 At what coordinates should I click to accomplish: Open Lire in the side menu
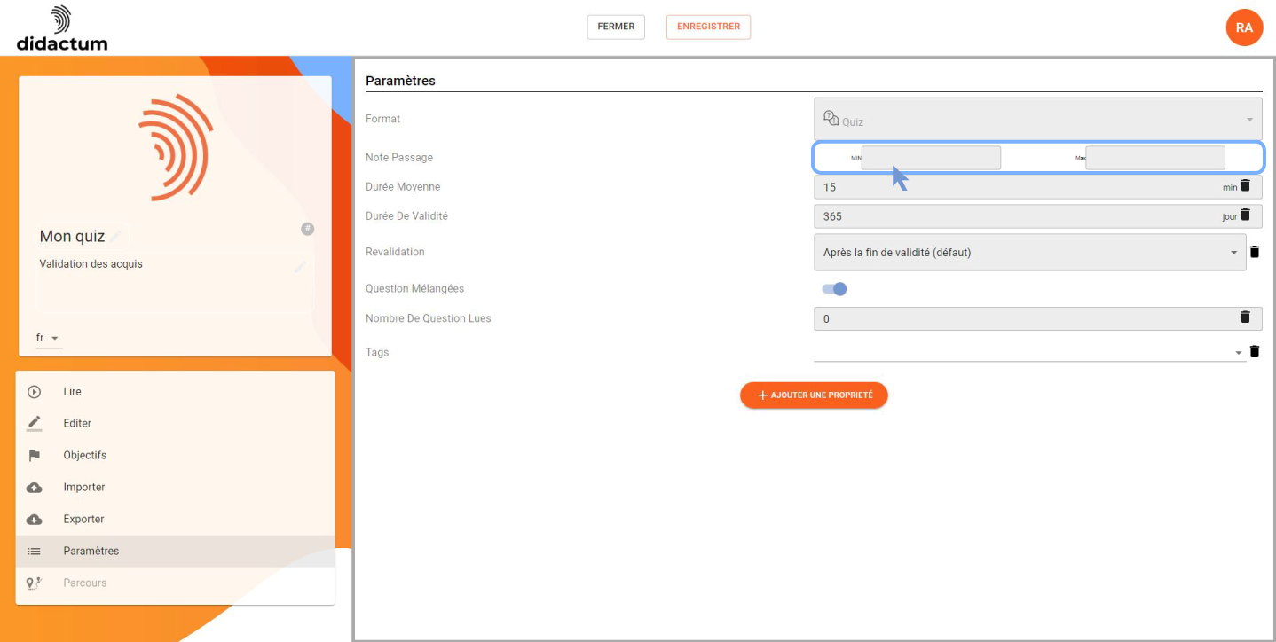tap(175, 392)
